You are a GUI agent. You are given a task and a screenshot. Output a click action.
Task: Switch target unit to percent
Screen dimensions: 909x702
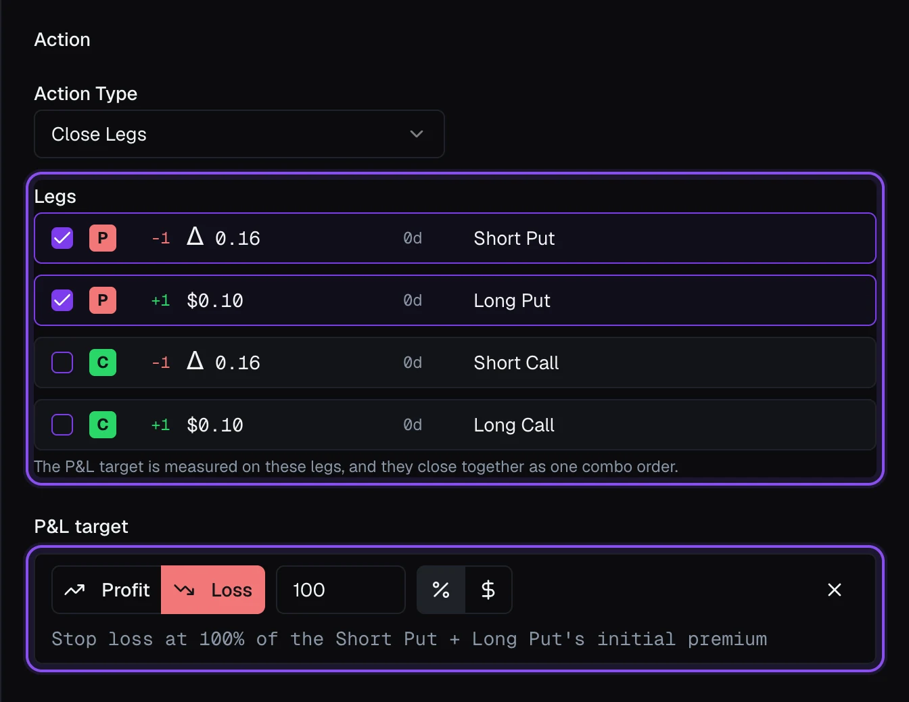click(x=441, y=590)
